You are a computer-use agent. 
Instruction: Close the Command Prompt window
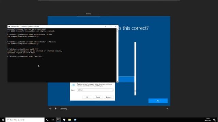116,26
